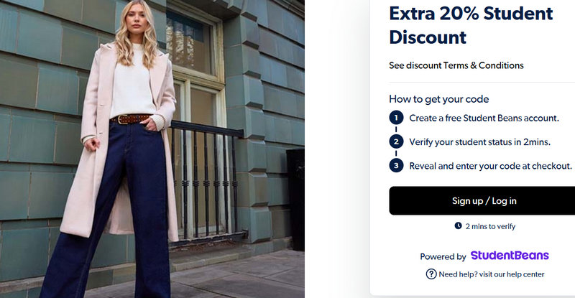Visit the help center link

click(x=491, y=274)
